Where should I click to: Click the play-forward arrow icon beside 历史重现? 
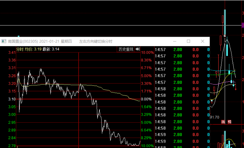coord(138,49)
